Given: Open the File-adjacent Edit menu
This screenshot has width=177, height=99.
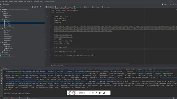Looking at the screenshot, I should [x=3, y=1].
